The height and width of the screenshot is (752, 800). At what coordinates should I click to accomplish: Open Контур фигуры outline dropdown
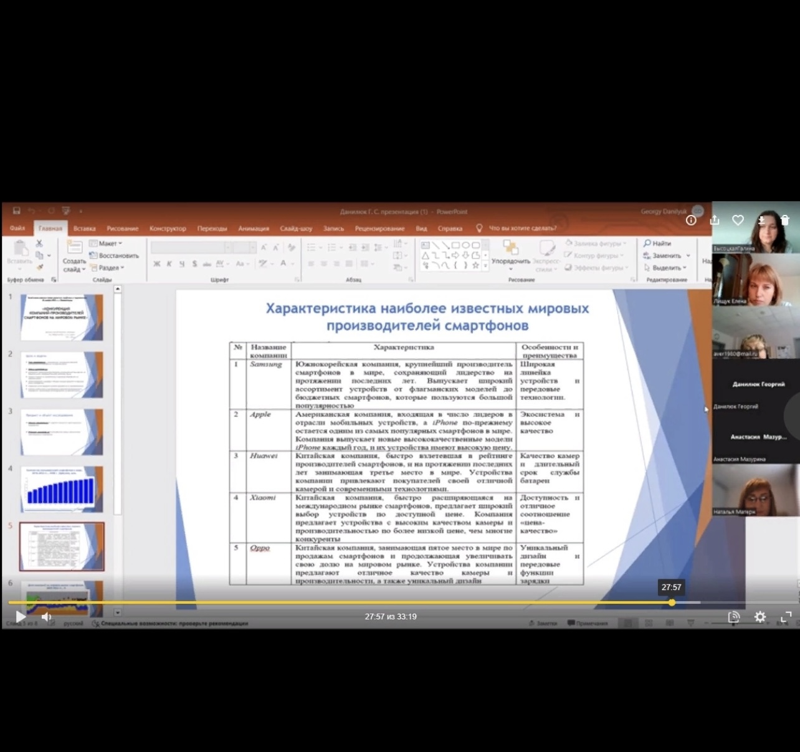coord(595,255)
